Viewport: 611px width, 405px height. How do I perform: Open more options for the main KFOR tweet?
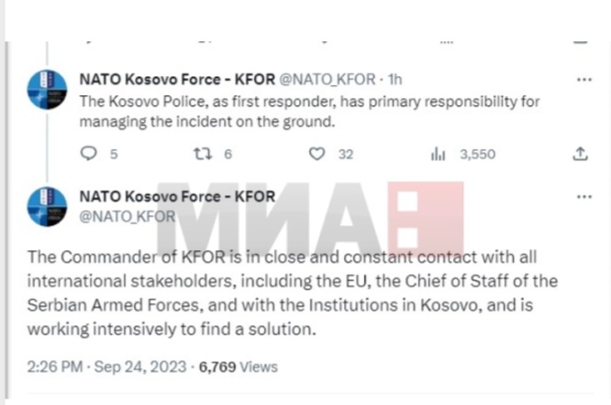pos(584,197)
